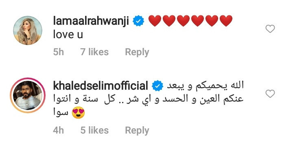Select the 'love u' comment text
This screenshot has width=293, height=151.
point(68,35)
